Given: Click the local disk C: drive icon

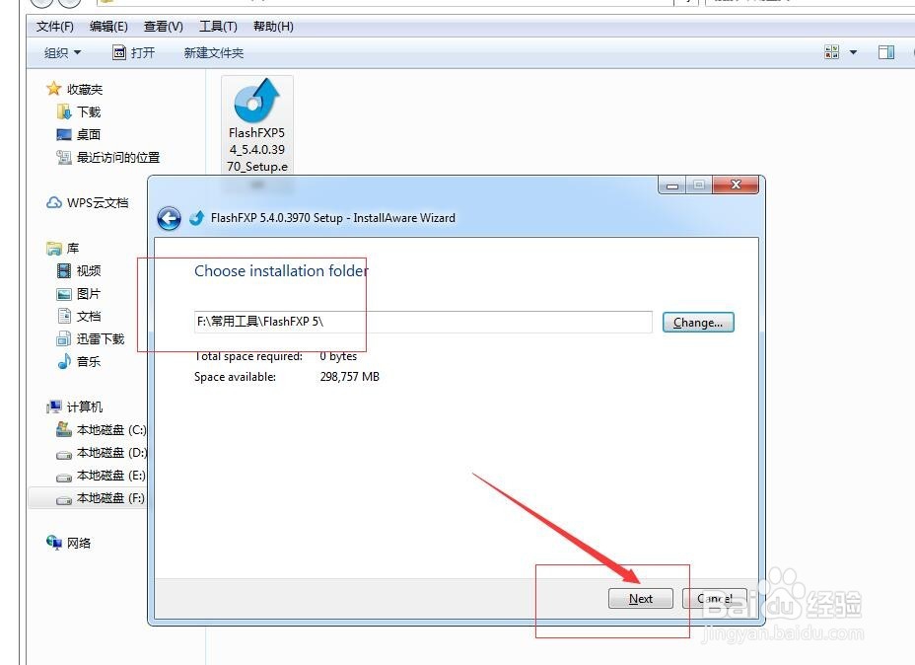Looking at the screenshot, I should 64,430.
